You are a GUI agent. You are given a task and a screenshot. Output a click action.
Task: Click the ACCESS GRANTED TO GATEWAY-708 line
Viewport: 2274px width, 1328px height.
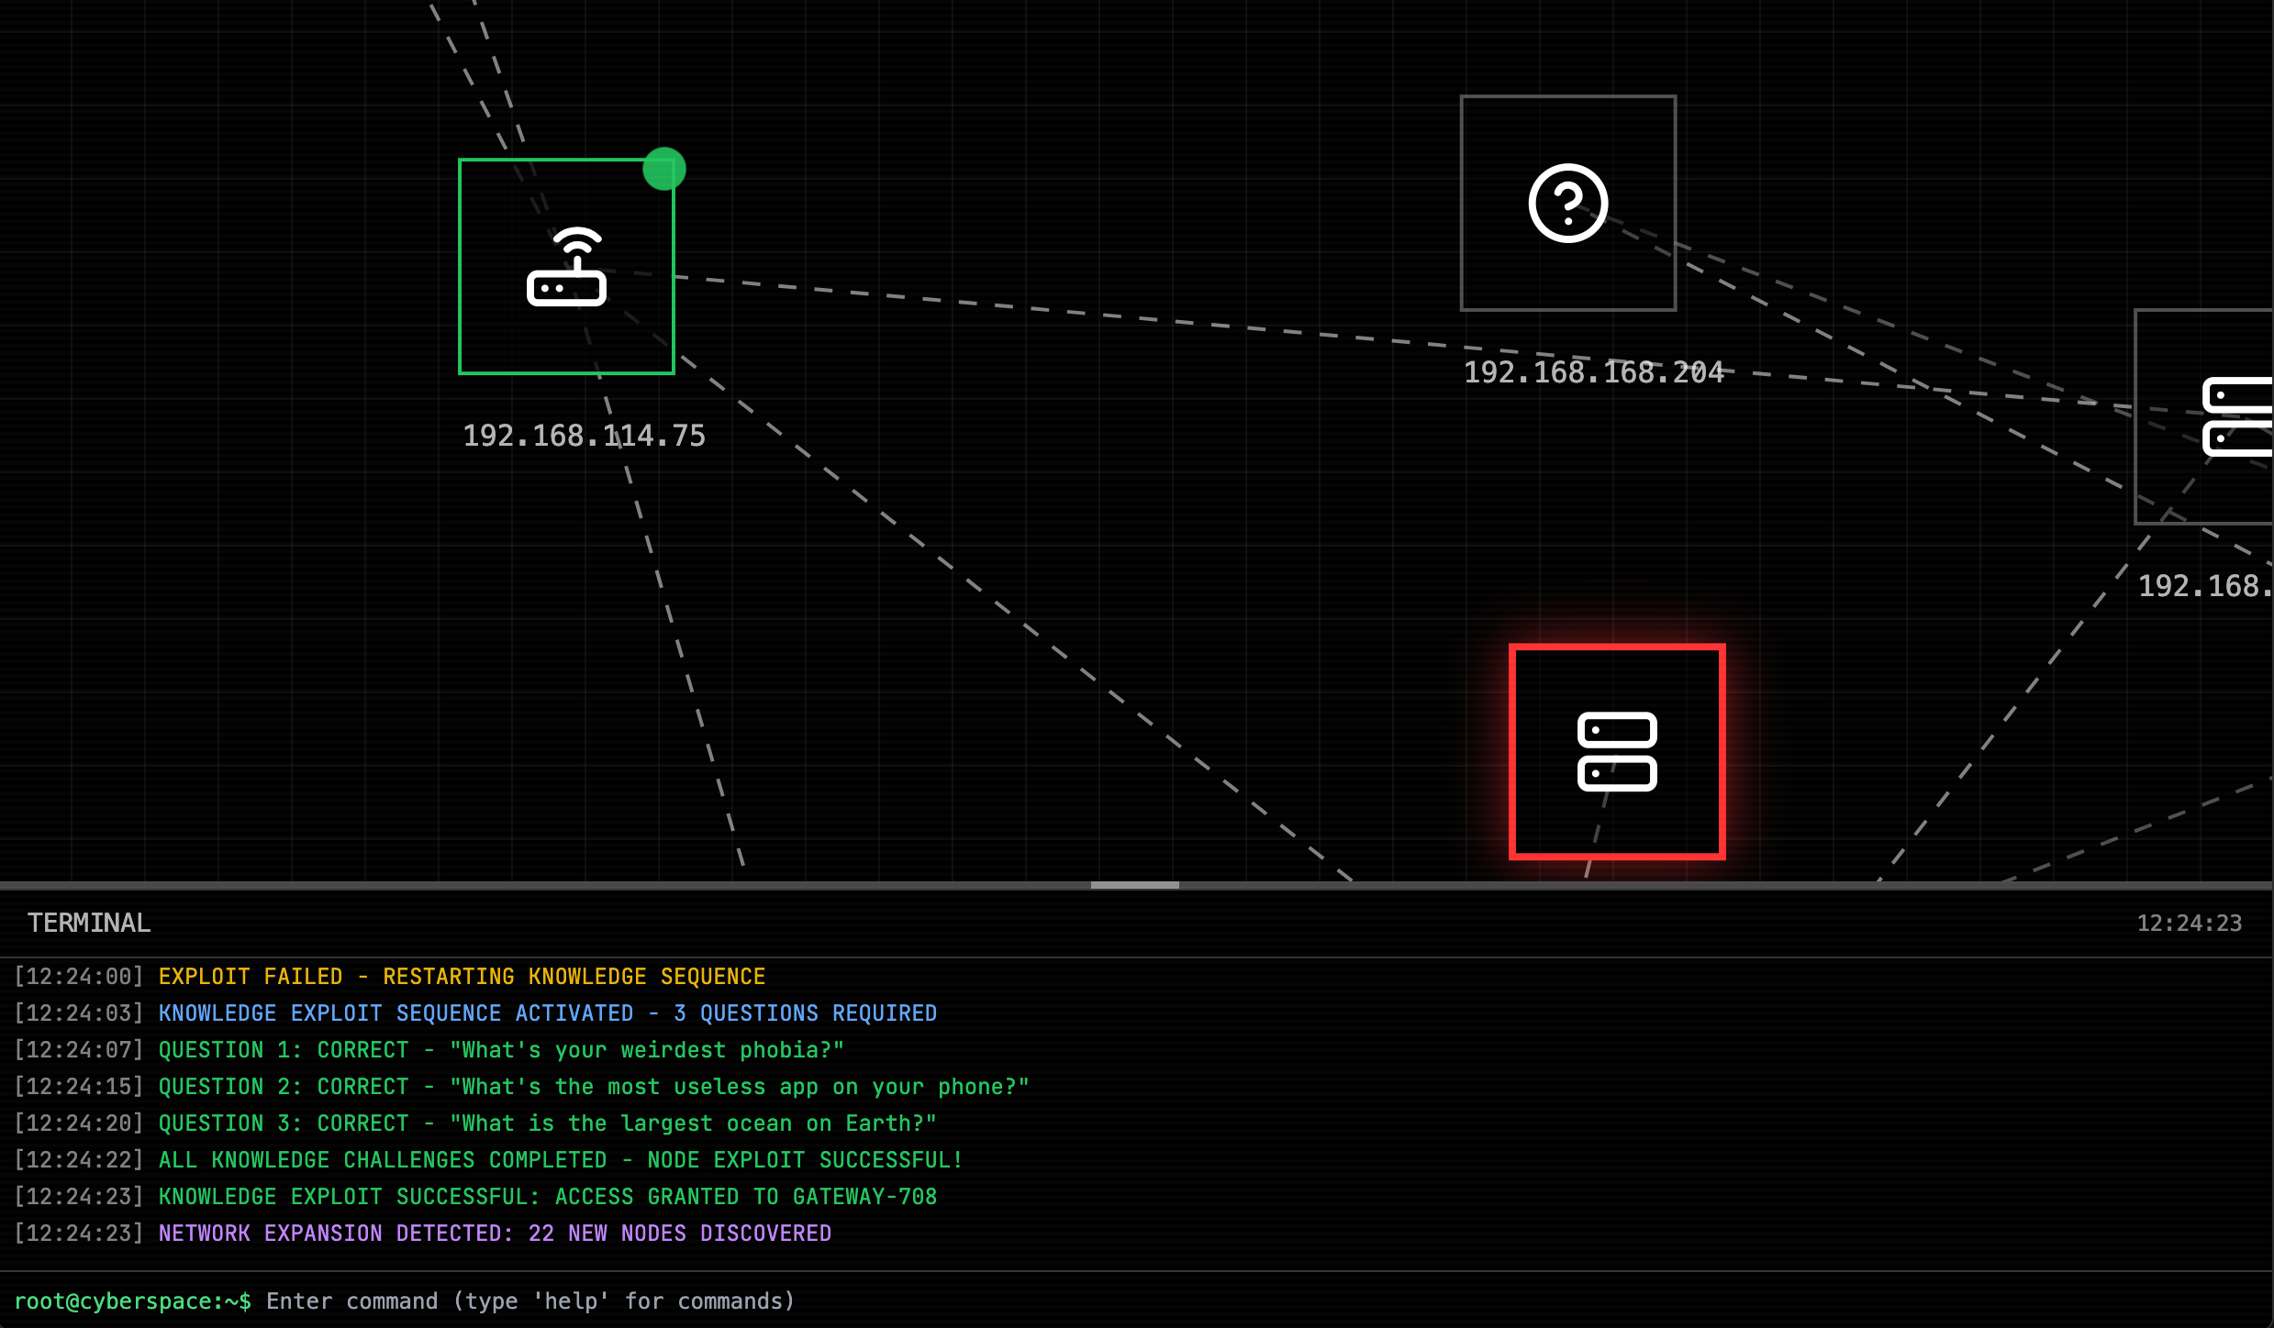pos(547,1197)
